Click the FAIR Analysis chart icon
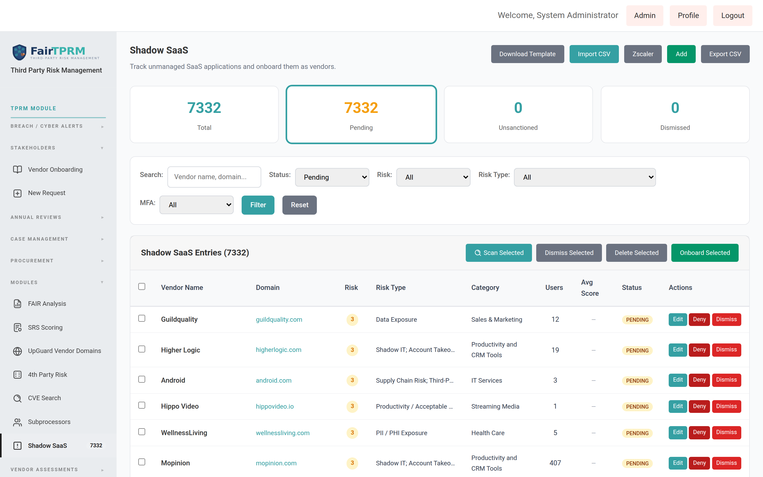Image resolution: width=763 pixels, height=477 pixels. click(17, 303)
